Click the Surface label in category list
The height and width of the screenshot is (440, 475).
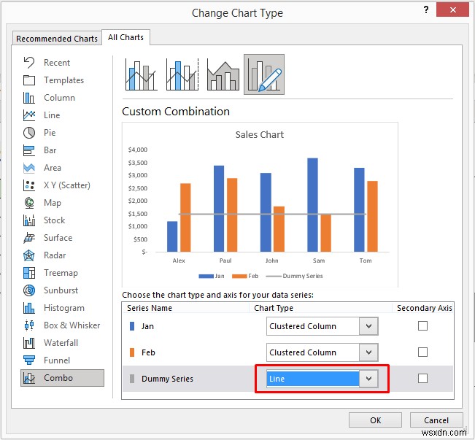click(58, 238)
